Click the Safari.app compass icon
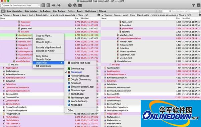The width and height of the screenshot is (201, 127). 69,83
